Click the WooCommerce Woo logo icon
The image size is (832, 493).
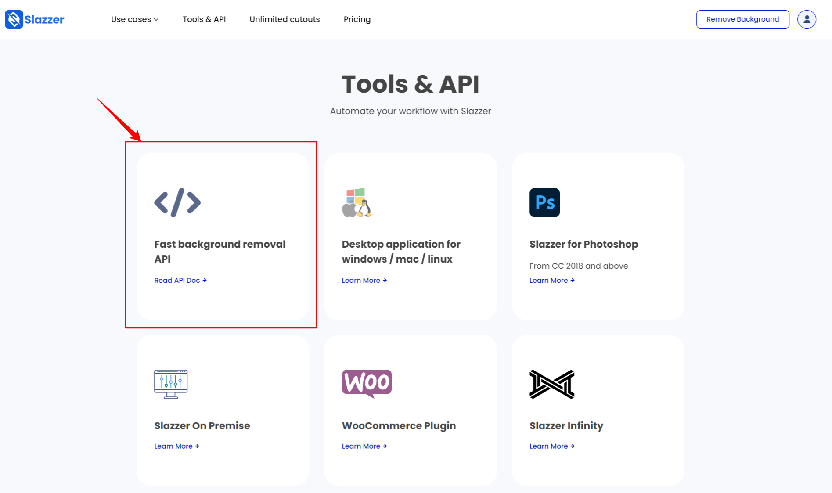[367, 384]
